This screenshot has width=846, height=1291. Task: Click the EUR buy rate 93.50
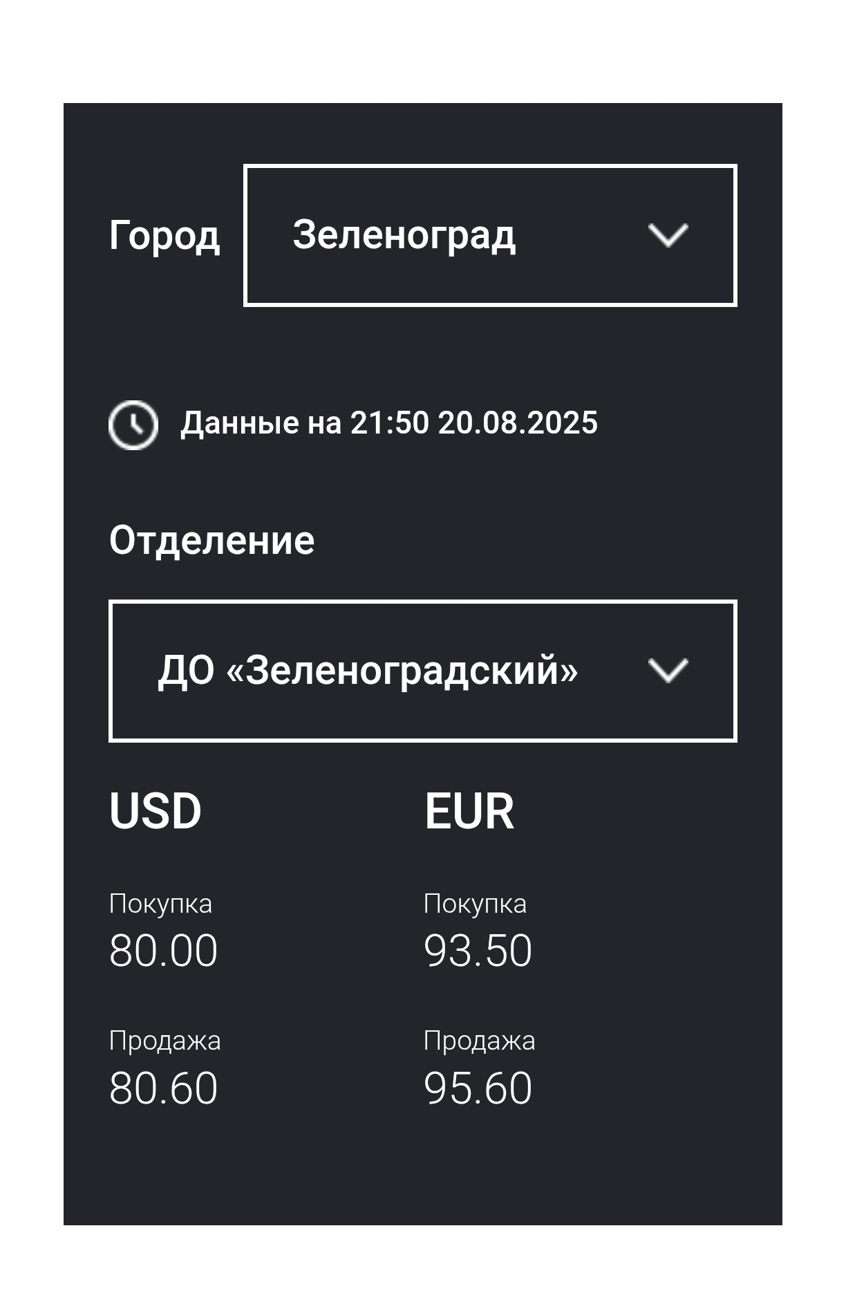478,951
